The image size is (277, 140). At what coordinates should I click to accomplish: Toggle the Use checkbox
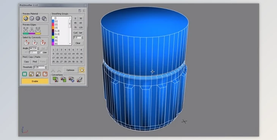(41, 52)
